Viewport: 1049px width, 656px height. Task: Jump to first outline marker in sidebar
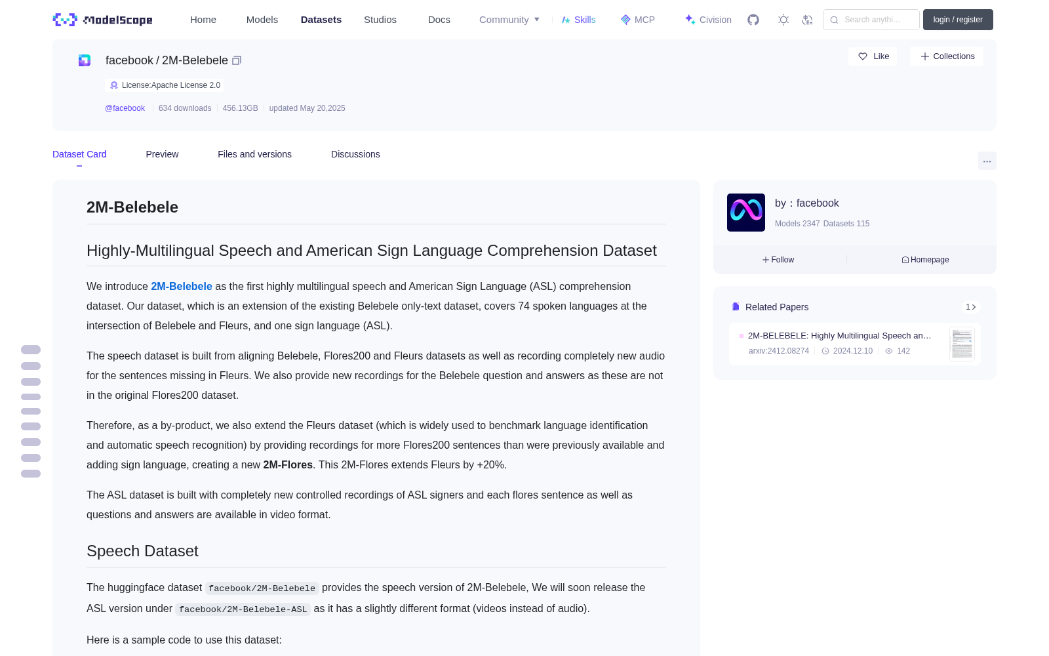click(x=31, y=350)
